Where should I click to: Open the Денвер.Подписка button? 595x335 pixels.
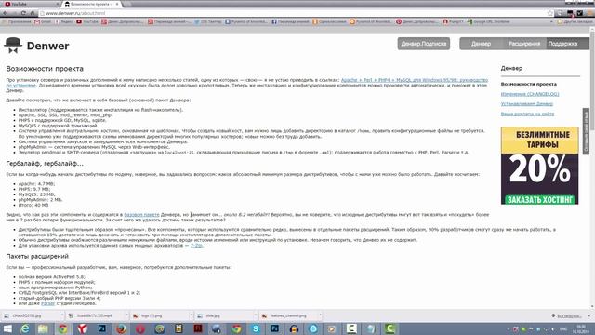(424, 44)
